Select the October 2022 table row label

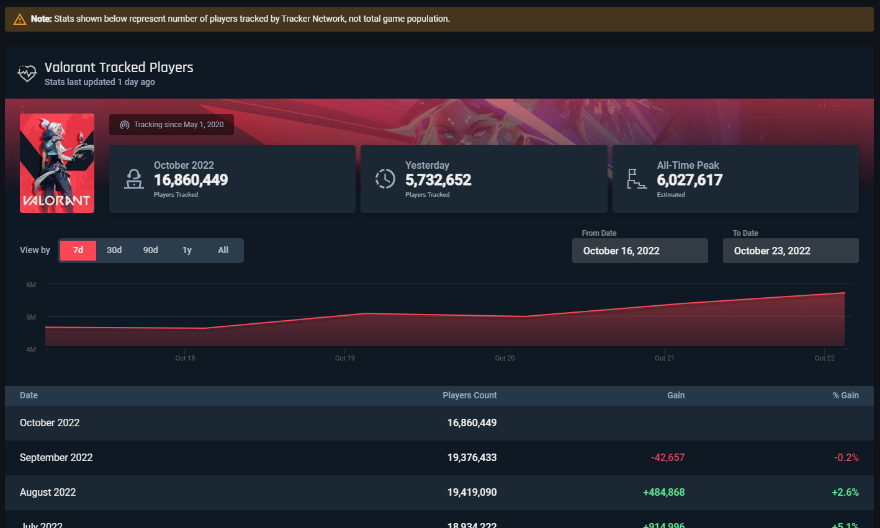click(50, 423)
